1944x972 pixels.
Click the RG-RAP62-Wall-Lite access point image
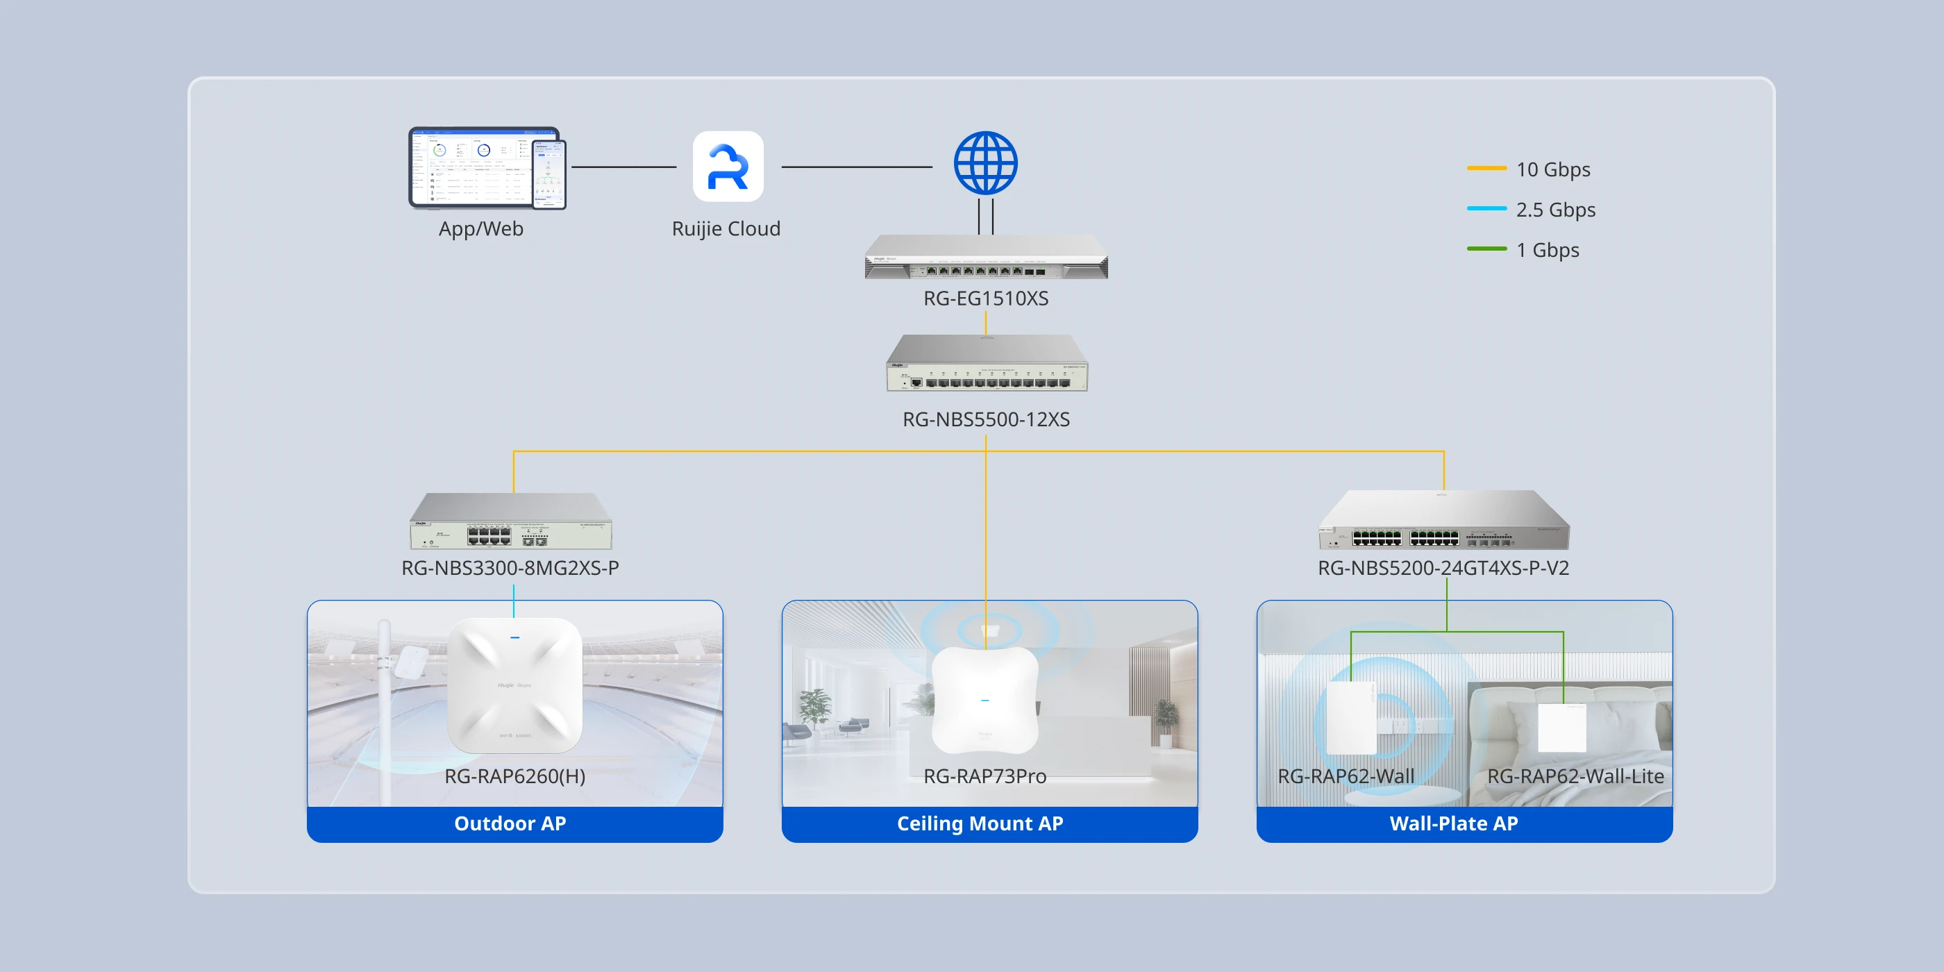point(1561,728)
